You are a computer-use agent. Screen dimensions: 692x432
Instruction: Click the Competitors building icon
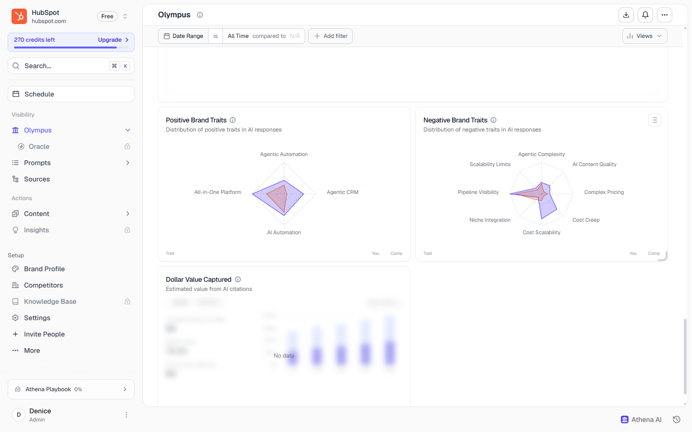coord(15,285)
